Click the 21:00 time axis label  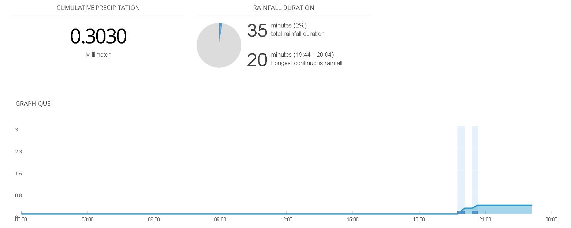coord(485,220)
